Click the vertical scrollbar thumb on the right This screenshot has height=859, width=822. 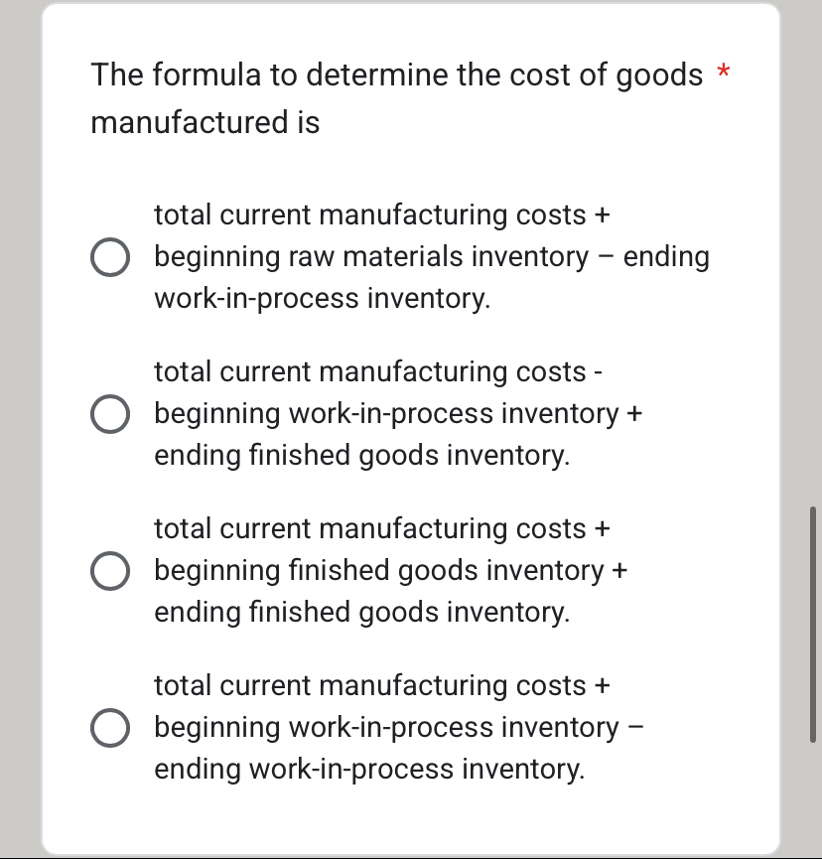(813, 624)
